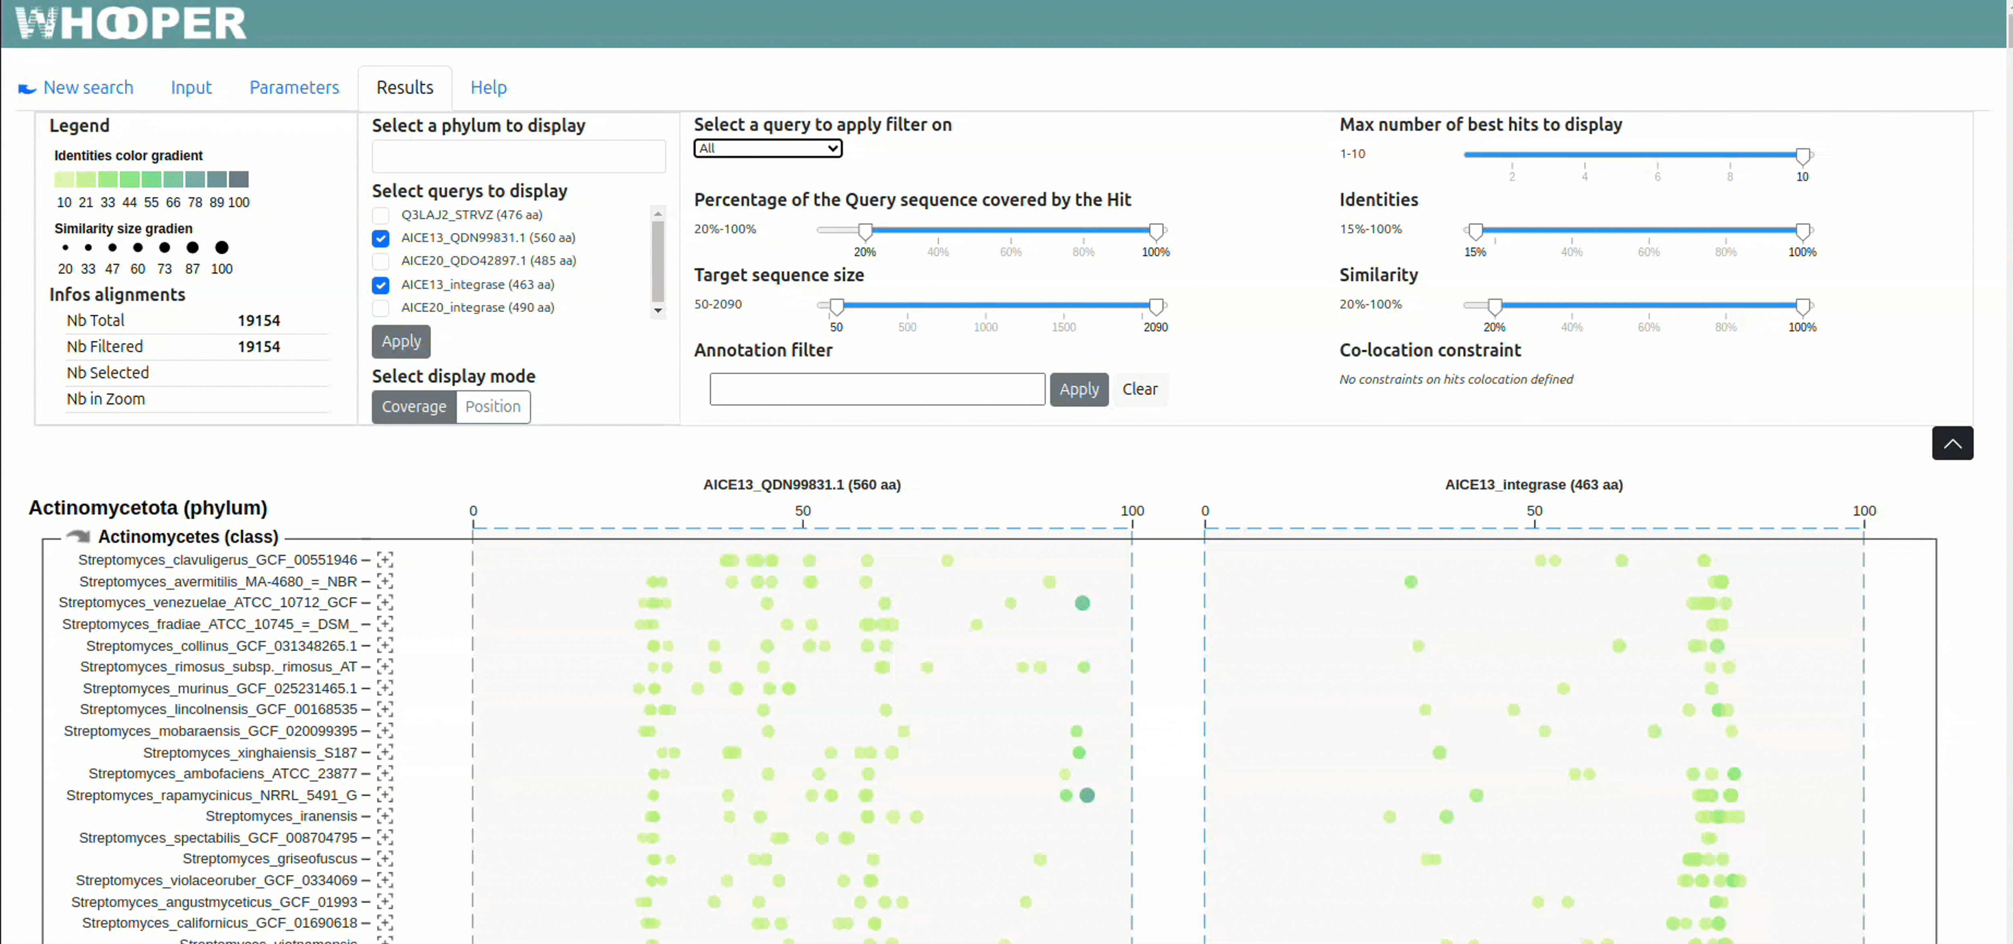Click zoom icon for Streptomyces_iranensis row
2013x944 pixels.
(x=384, y=816)
